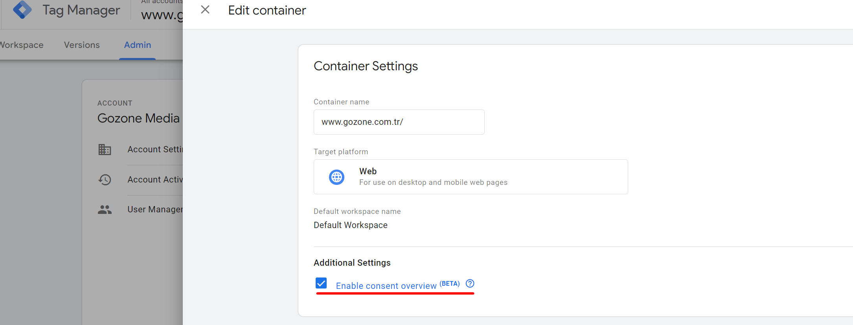Click the Enable consent overview label

[x=386, y=286]
